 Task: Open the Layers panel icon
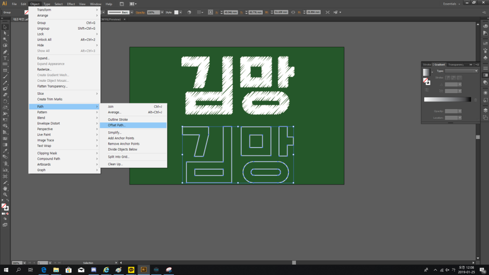(x=485, y=110)
